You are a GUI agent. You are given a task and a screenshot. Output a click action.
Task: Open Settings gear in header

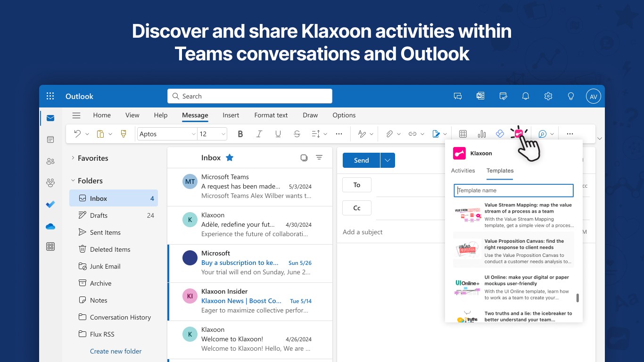pos(548,96)
